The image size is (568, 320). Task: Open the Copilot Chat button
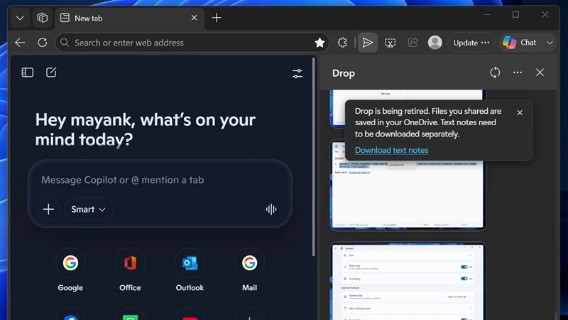point(520,43)
